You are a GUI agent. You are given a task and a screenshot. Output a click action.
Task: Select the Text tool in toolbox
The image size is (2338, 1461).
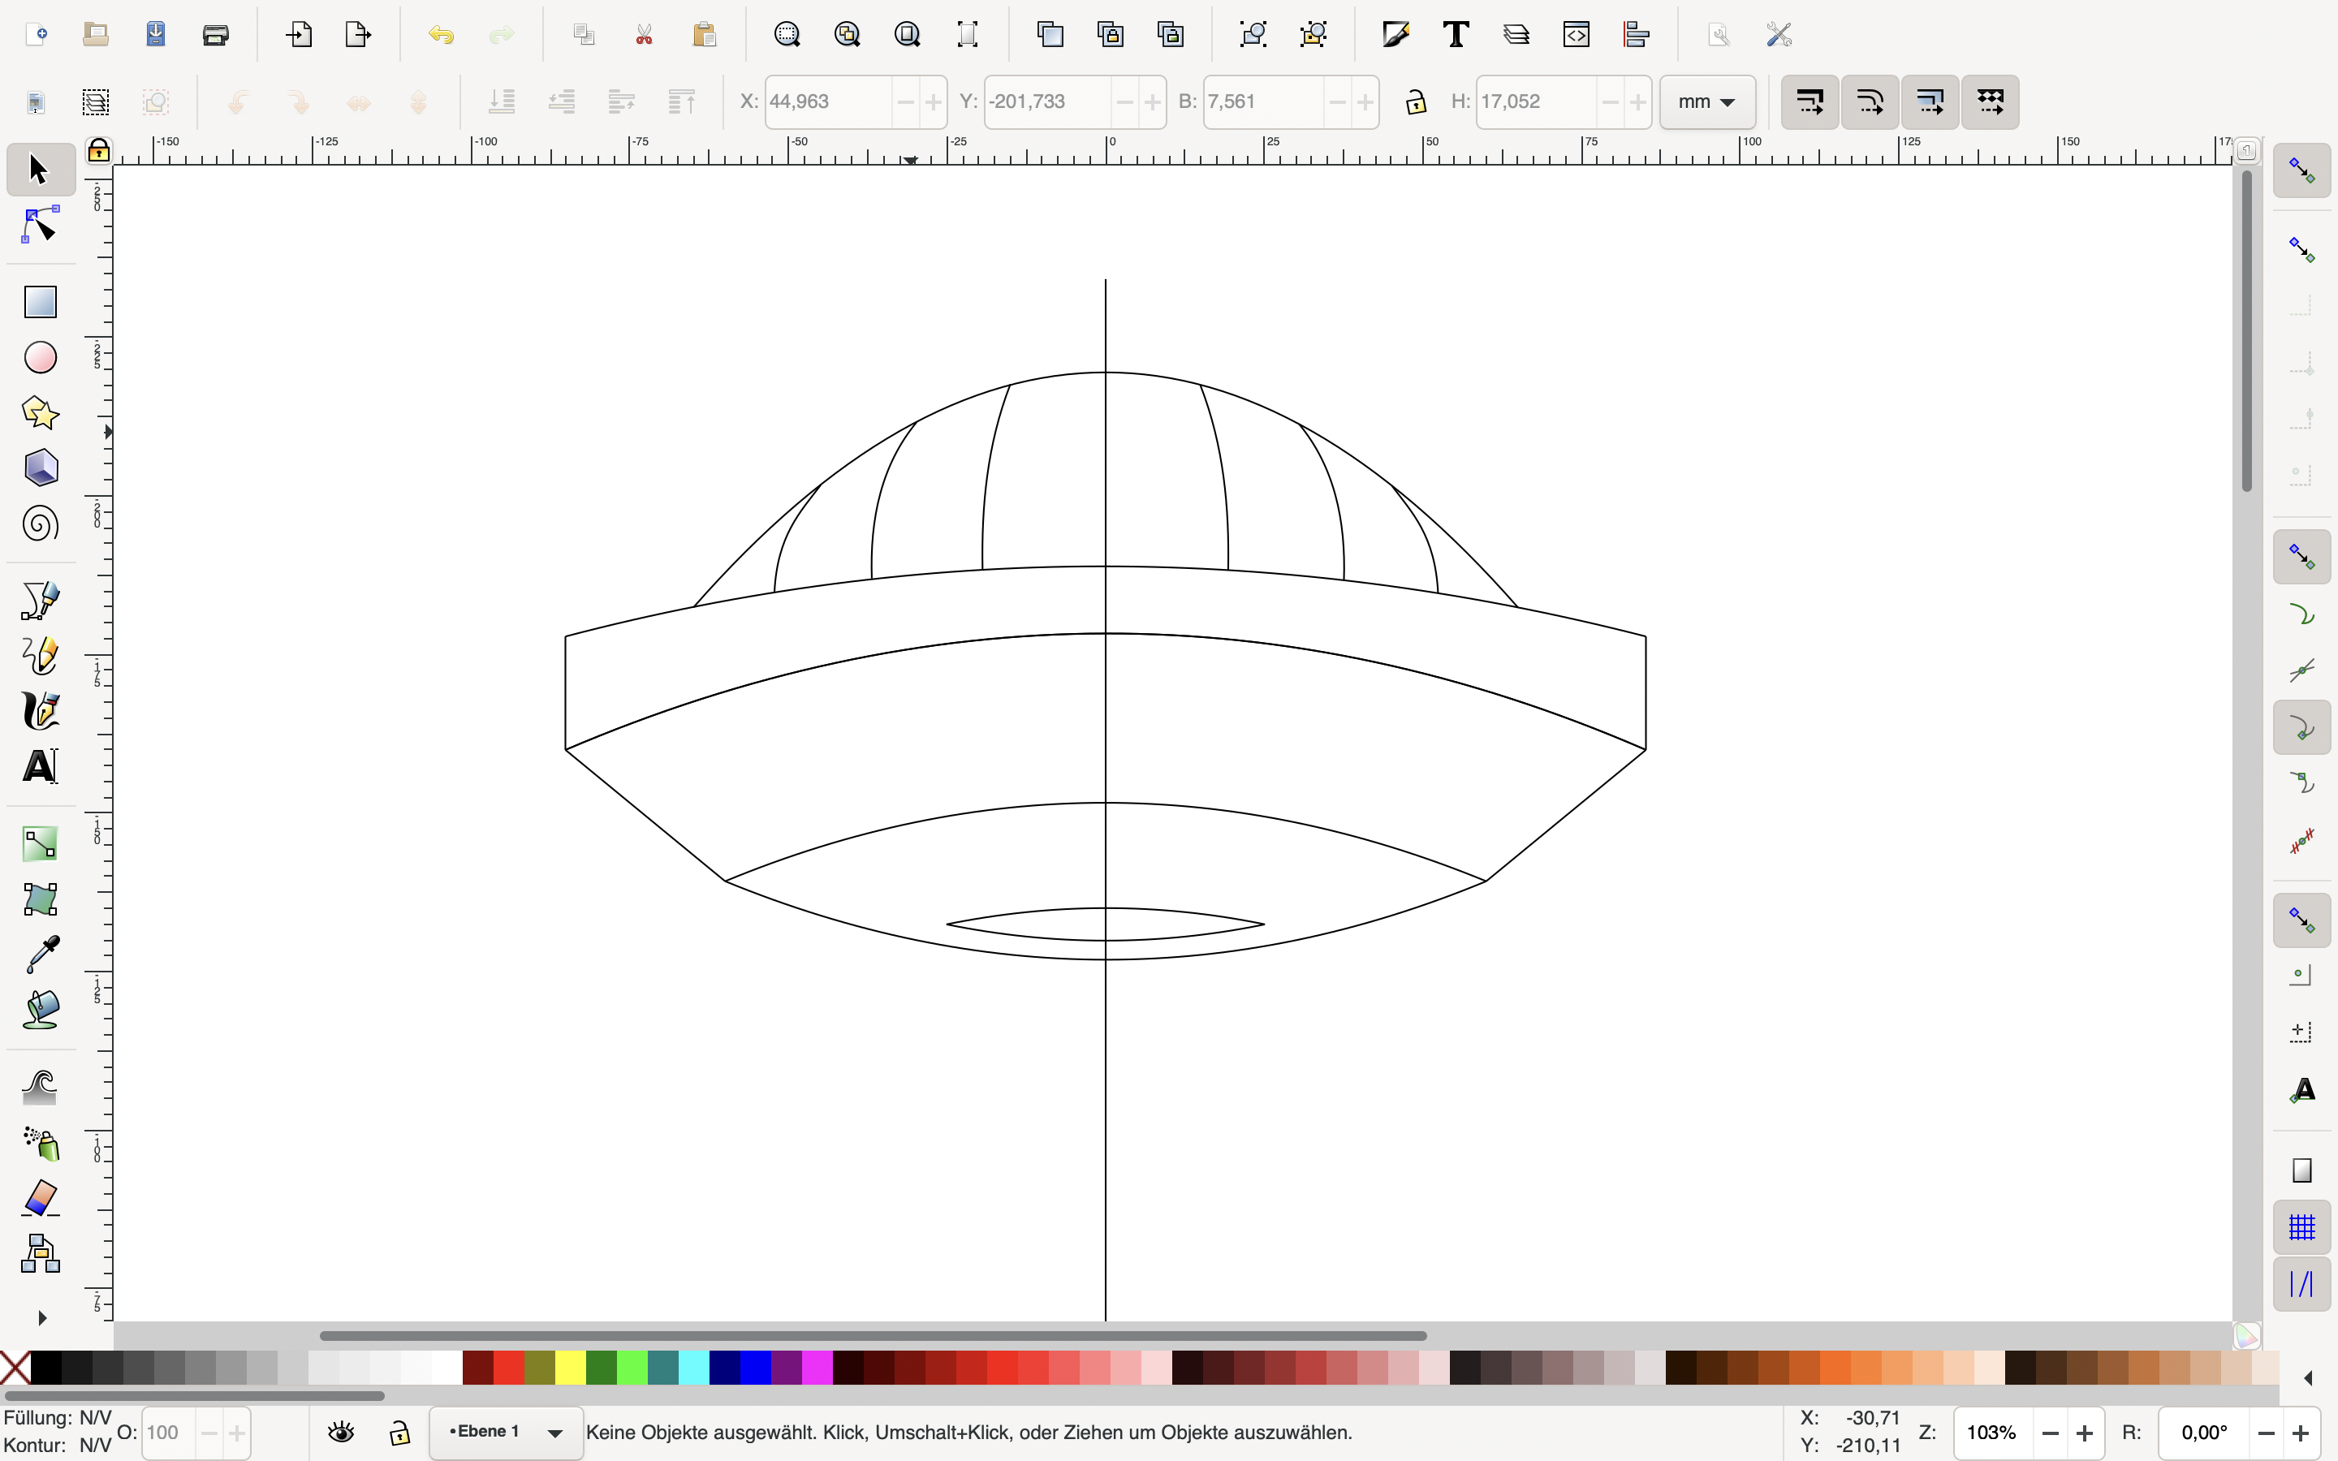click(x=40, y=767)
